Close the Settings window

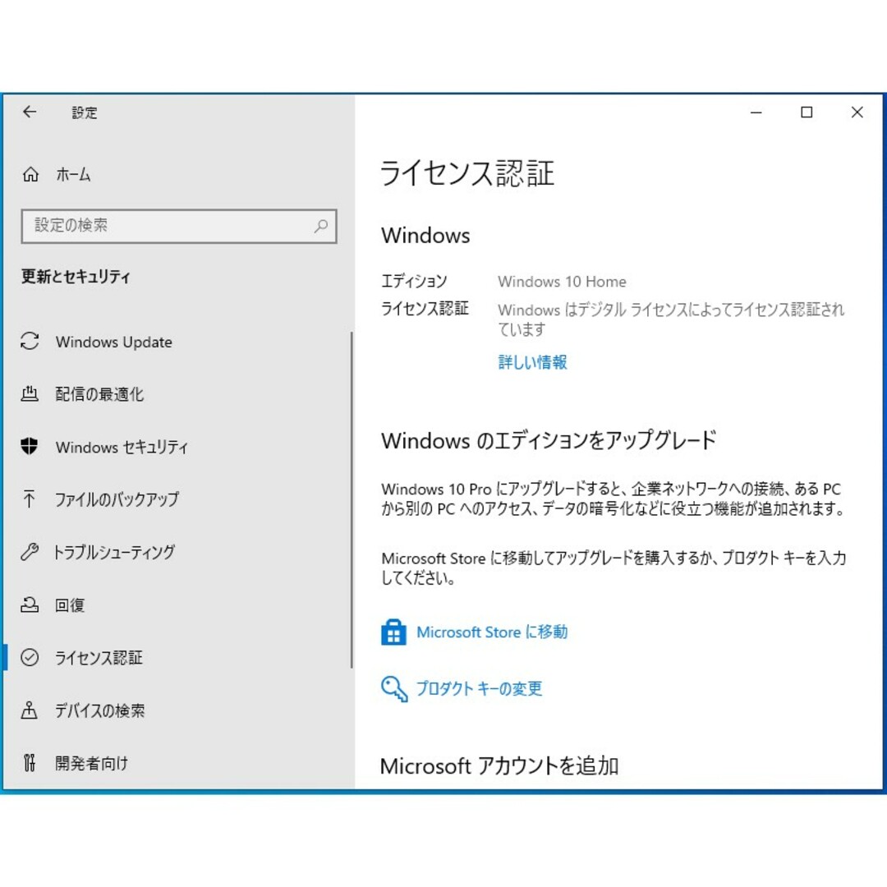tap(857, 113)
